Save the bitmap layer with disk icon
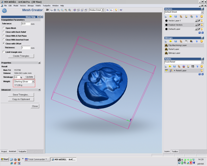Viewport: 207px width, 166px height. (x=175, y=41)
